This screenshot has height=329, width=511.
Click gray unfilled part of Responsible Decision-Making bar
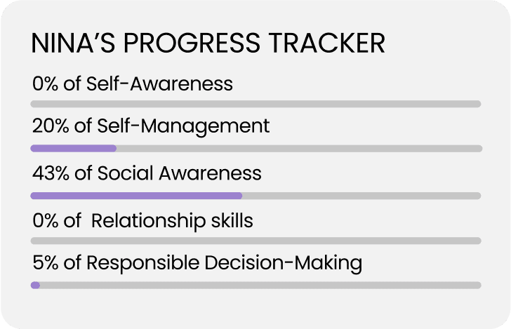[x=260, y=285]
